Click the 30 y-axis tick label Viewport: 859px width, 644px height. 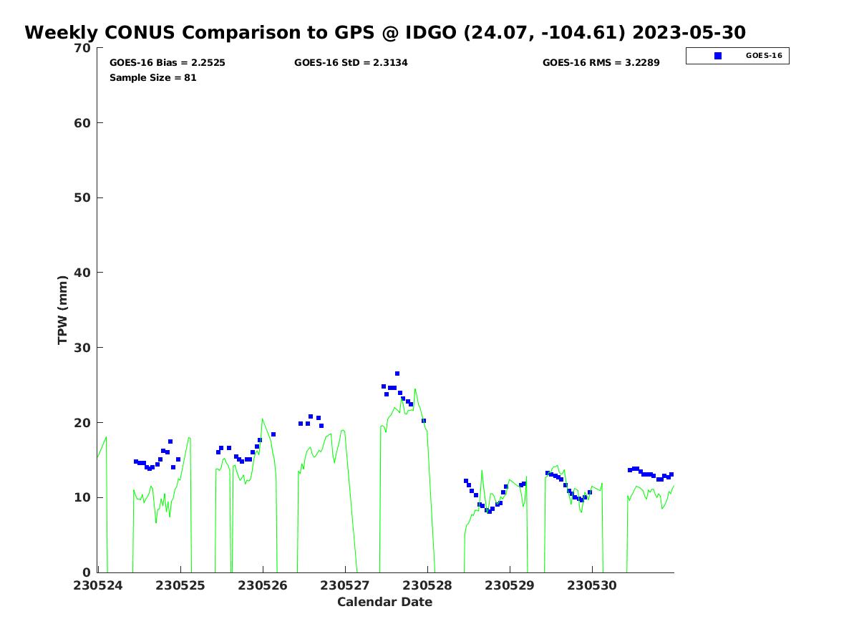pyautogui.click(x=83, y=348)
